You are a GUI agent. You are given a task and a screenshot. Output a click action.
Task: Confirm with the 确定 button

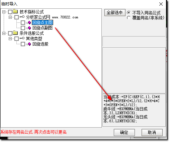[x=124, y=132]
